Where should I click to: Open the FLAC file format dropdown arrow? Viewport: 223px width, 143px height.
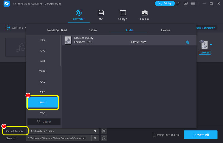[211, 45]
